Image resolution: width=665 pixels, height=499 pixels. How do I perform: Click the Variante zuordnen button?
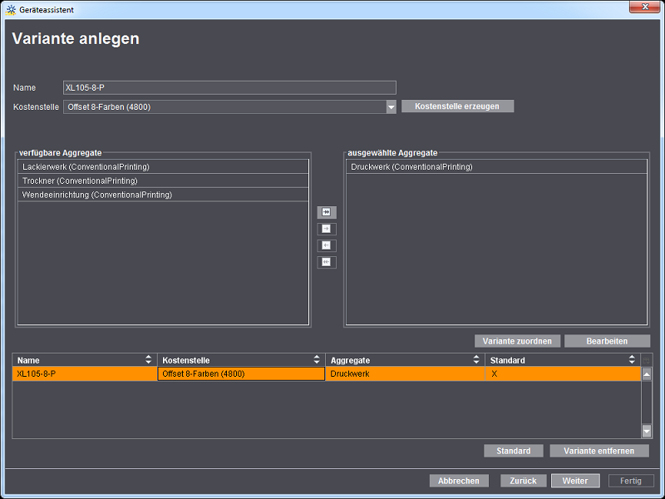pos(517,341)
